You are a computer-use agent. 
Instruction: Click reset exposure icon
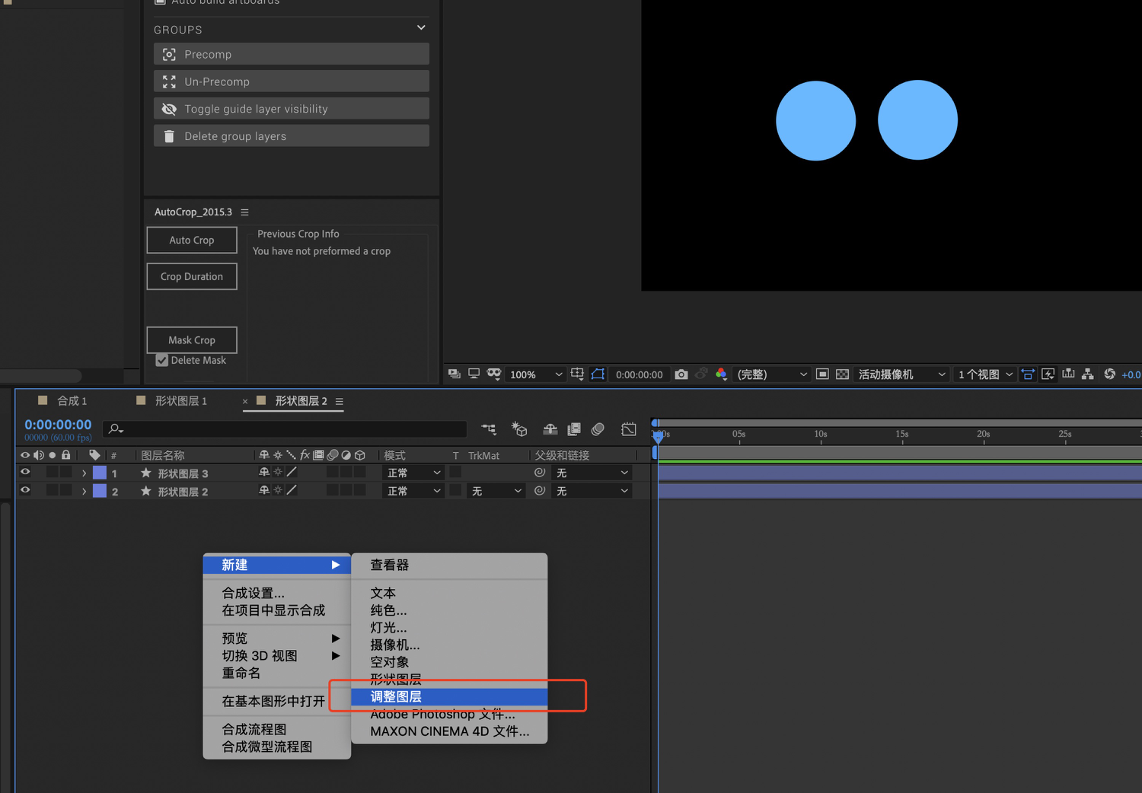coord(1109,374)
